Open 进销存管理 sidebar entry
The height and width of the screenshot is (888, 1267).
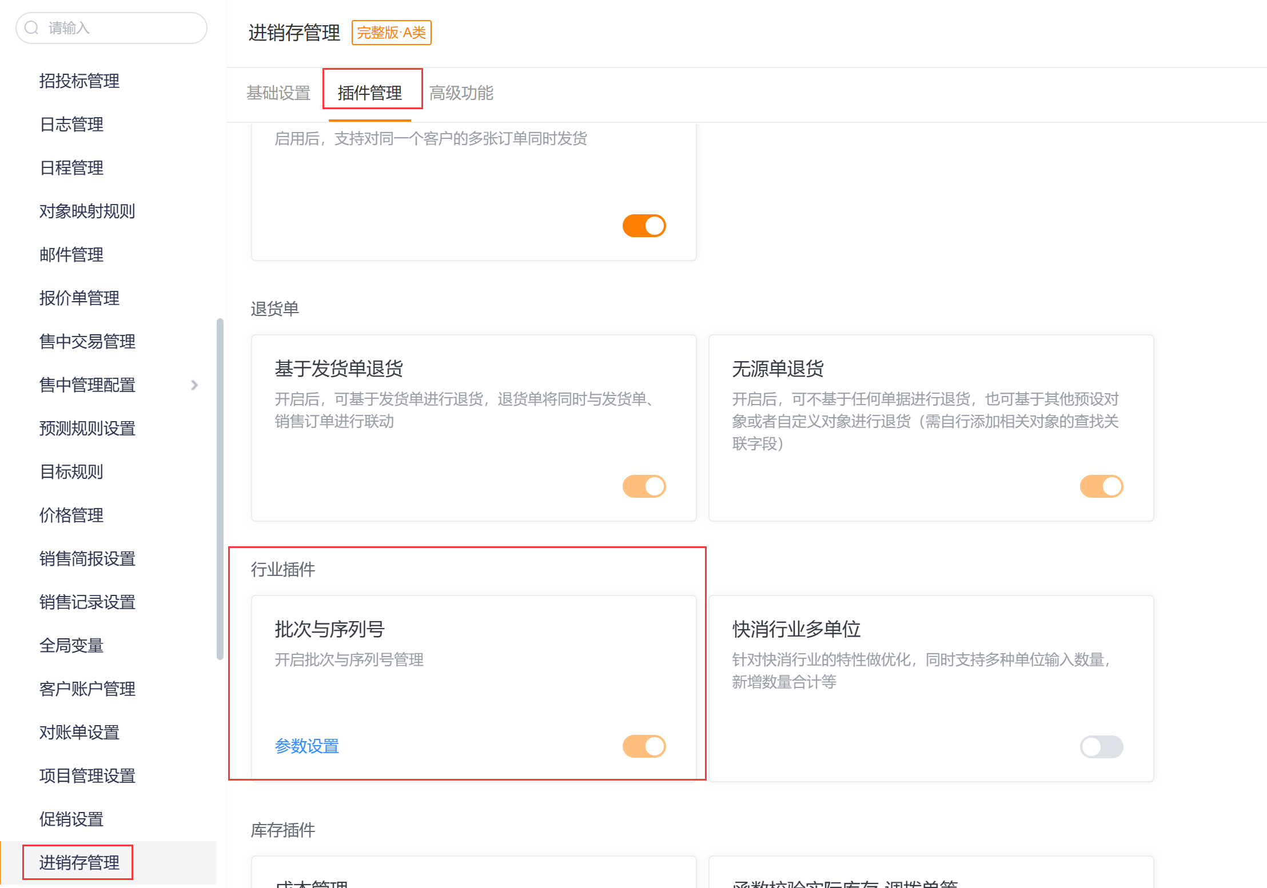[79, 862]
